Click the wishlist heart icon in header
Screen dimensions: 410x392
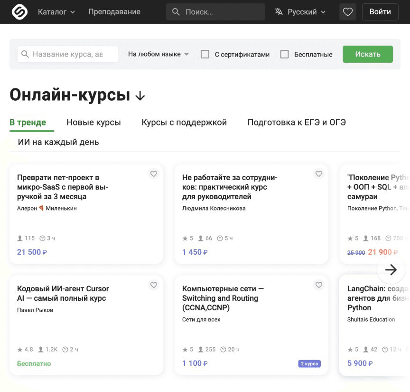pos(347,12)
